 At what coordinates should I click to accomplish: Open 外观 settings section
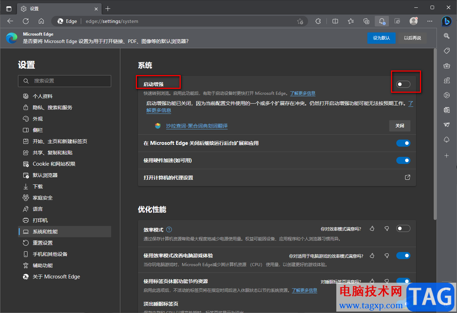[65, 119]
